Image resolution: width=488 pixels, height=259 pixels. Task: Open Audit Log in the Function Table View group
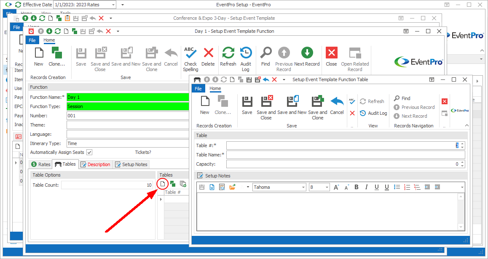coord(373,113)
